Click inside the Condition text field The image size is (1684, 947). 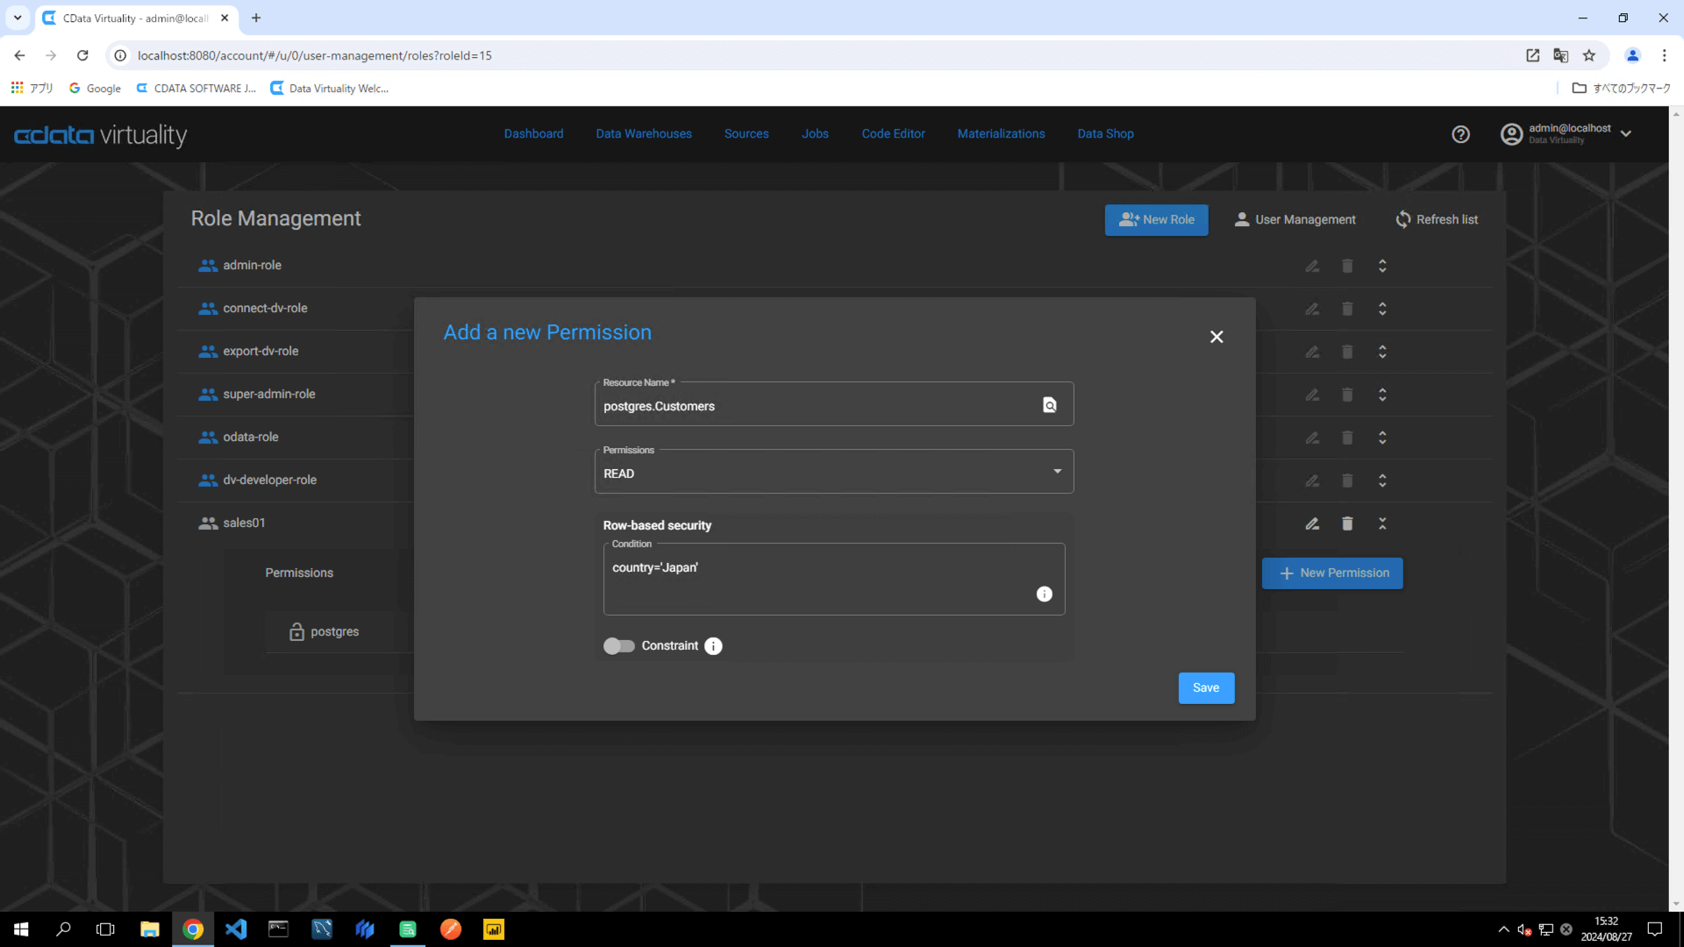(x=816, y=579)
